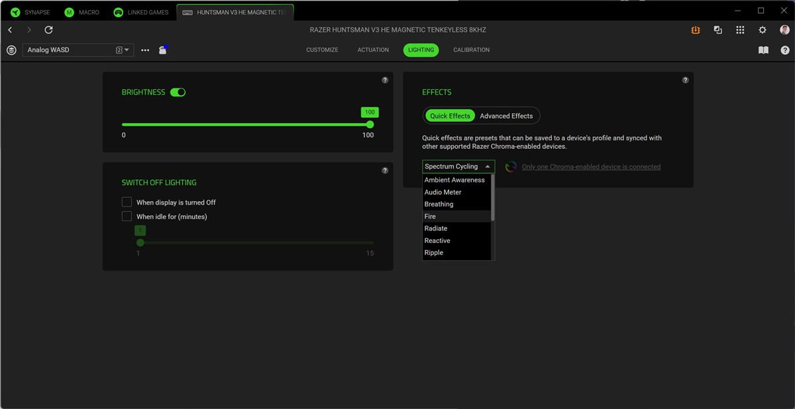The height and width of the screenshot is (409, 795).
Task: Click 'Only one Chroma-enabled device is connected' link
Action: (x=591, y=167)
